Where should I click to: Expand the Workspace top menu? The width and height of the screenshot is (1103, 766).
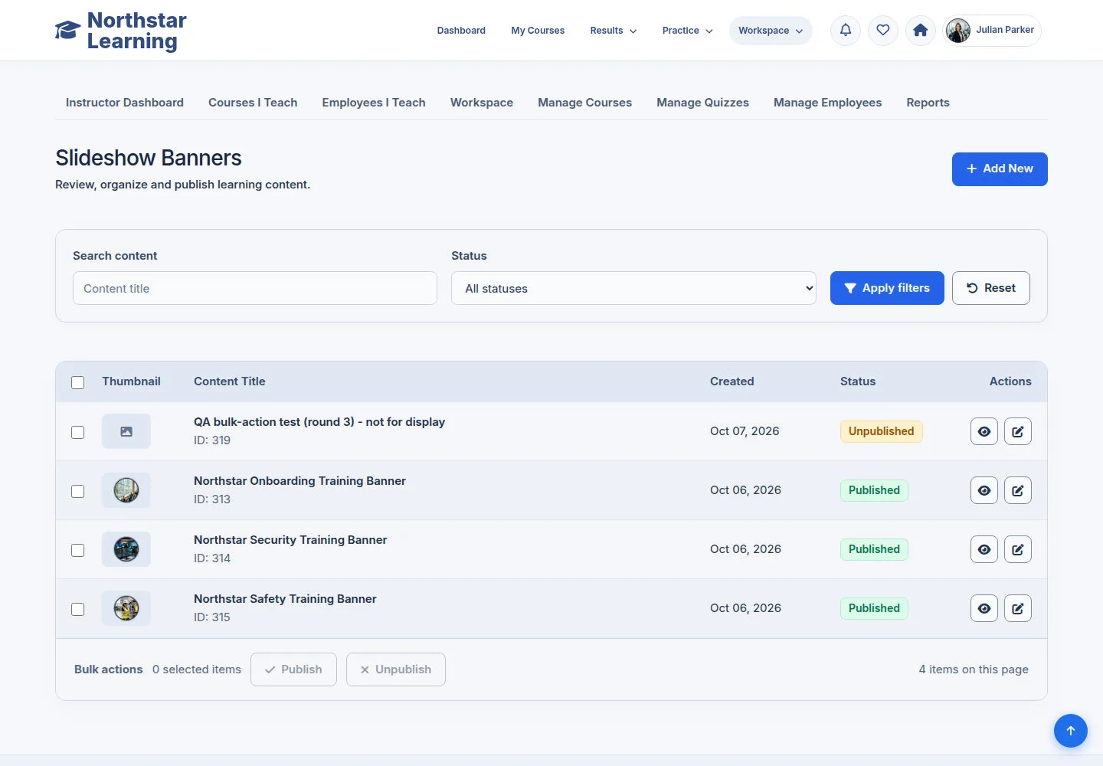[771, 31]
